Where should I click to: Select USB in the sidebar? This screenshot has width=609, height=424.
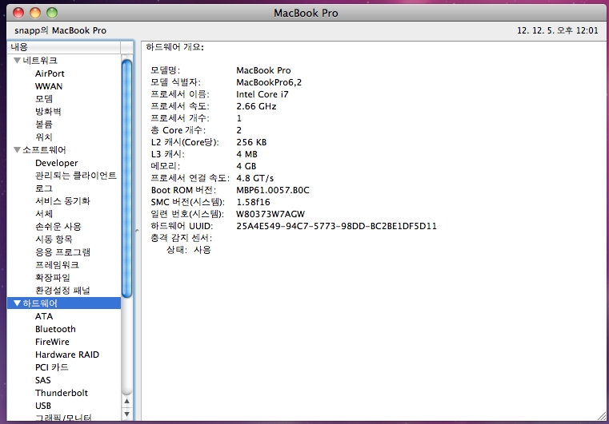point(43,406)
